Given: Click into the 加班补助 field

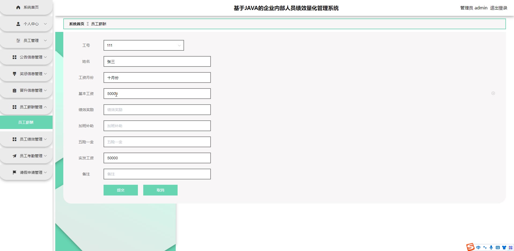Looking at the screenshot, I should pyautogui.click(x=157, y=126).
